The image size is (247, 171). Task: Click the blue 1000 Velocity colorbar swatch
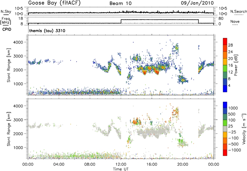point(225,105)
